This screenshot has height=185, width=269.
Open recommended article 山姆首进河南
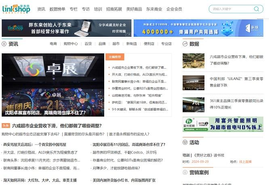pyautogui.click(x=137, y=95)
